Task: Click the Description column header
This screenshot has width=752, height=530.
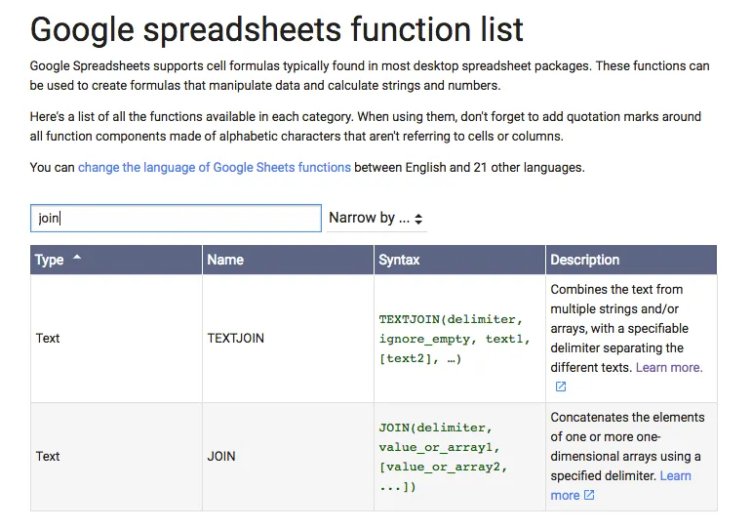Action: point(631,260)
